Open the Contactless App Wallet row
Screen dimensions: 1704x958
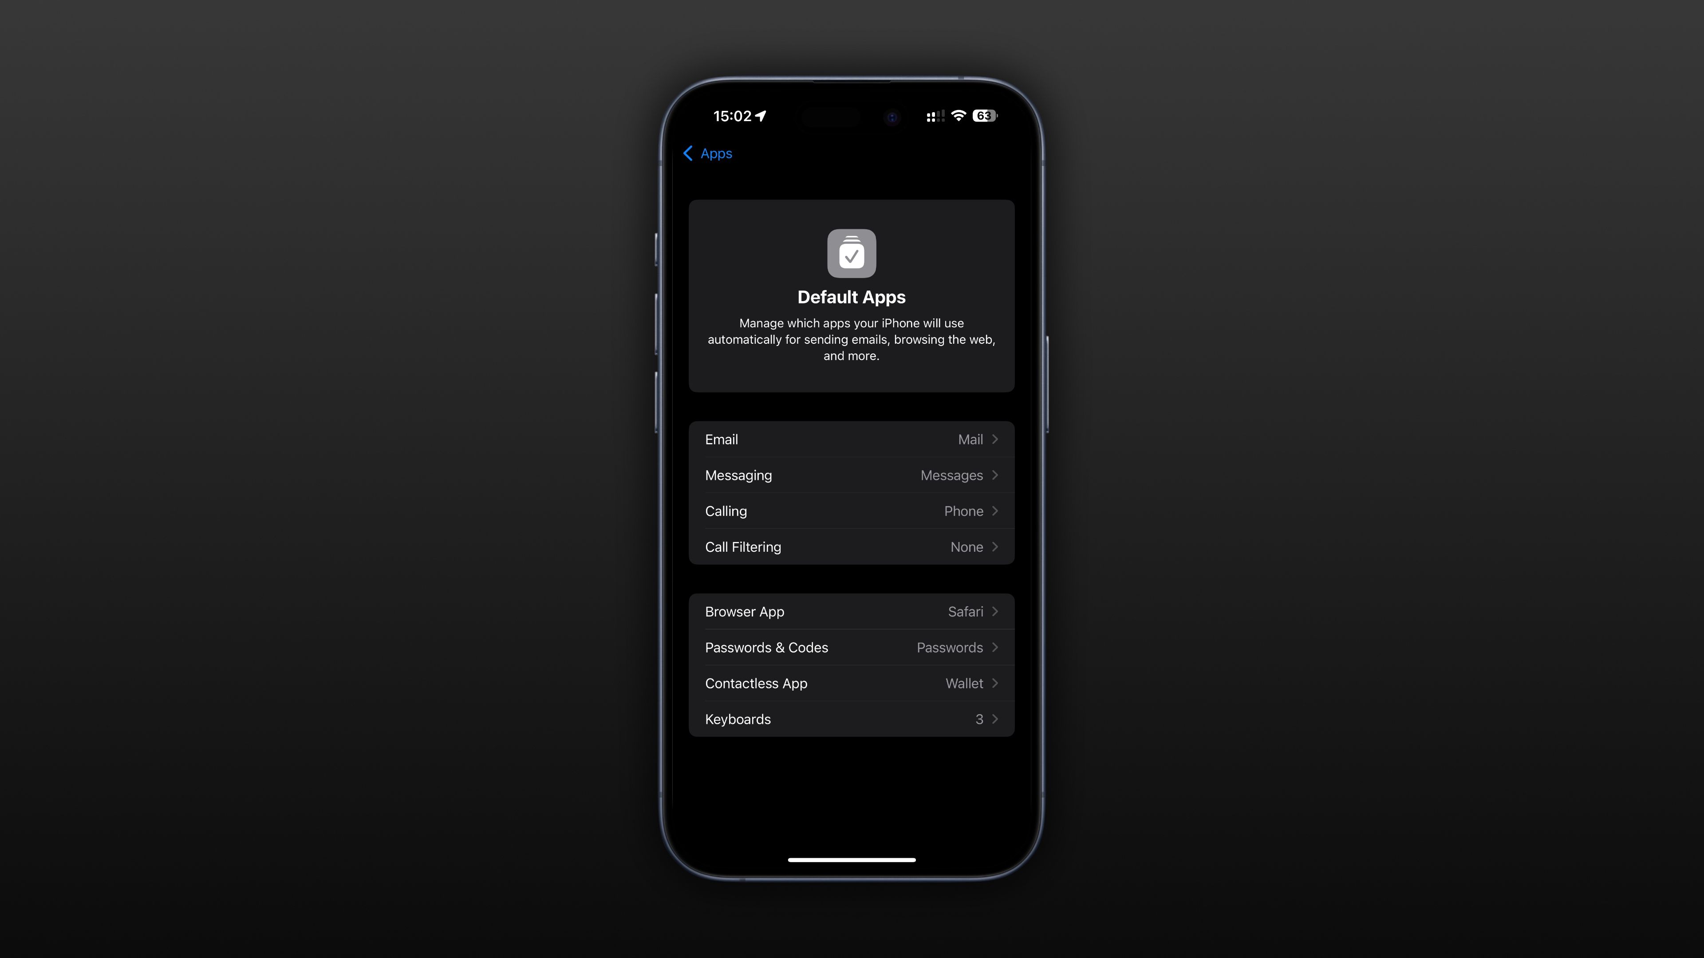click(x=852, y=683)
